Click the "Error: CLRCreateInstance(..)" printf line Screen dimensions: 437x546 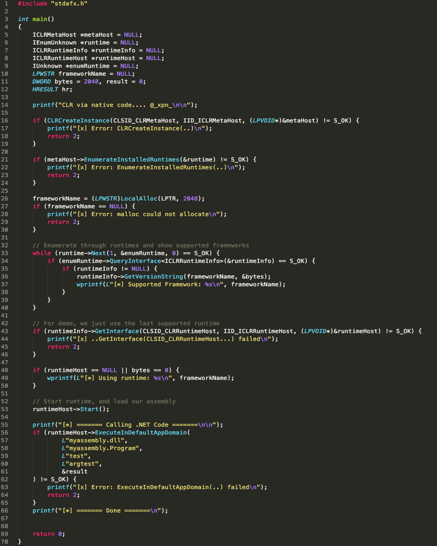[x=129, y=128]
